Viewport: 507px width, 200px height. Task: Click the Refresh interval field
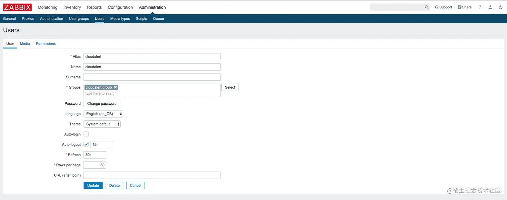coord(95,155)
